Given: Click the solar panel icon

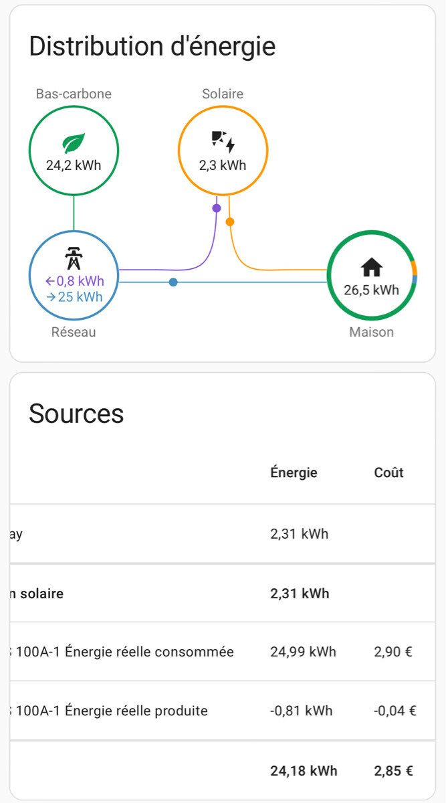Looking at the screenshot, I should coord(223,141).
